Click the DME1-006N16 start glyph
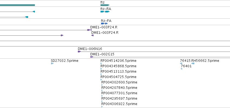230x108 pixels. pos(79,52)
